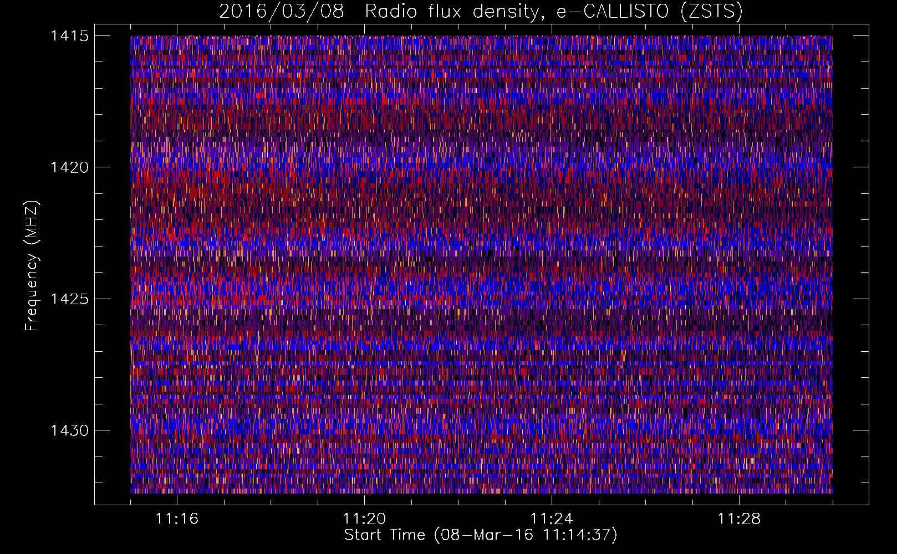Viewport: 897px width, 554px height.
Task: Select the 1430 frequency axis label
Action: (x=69, y=430)
